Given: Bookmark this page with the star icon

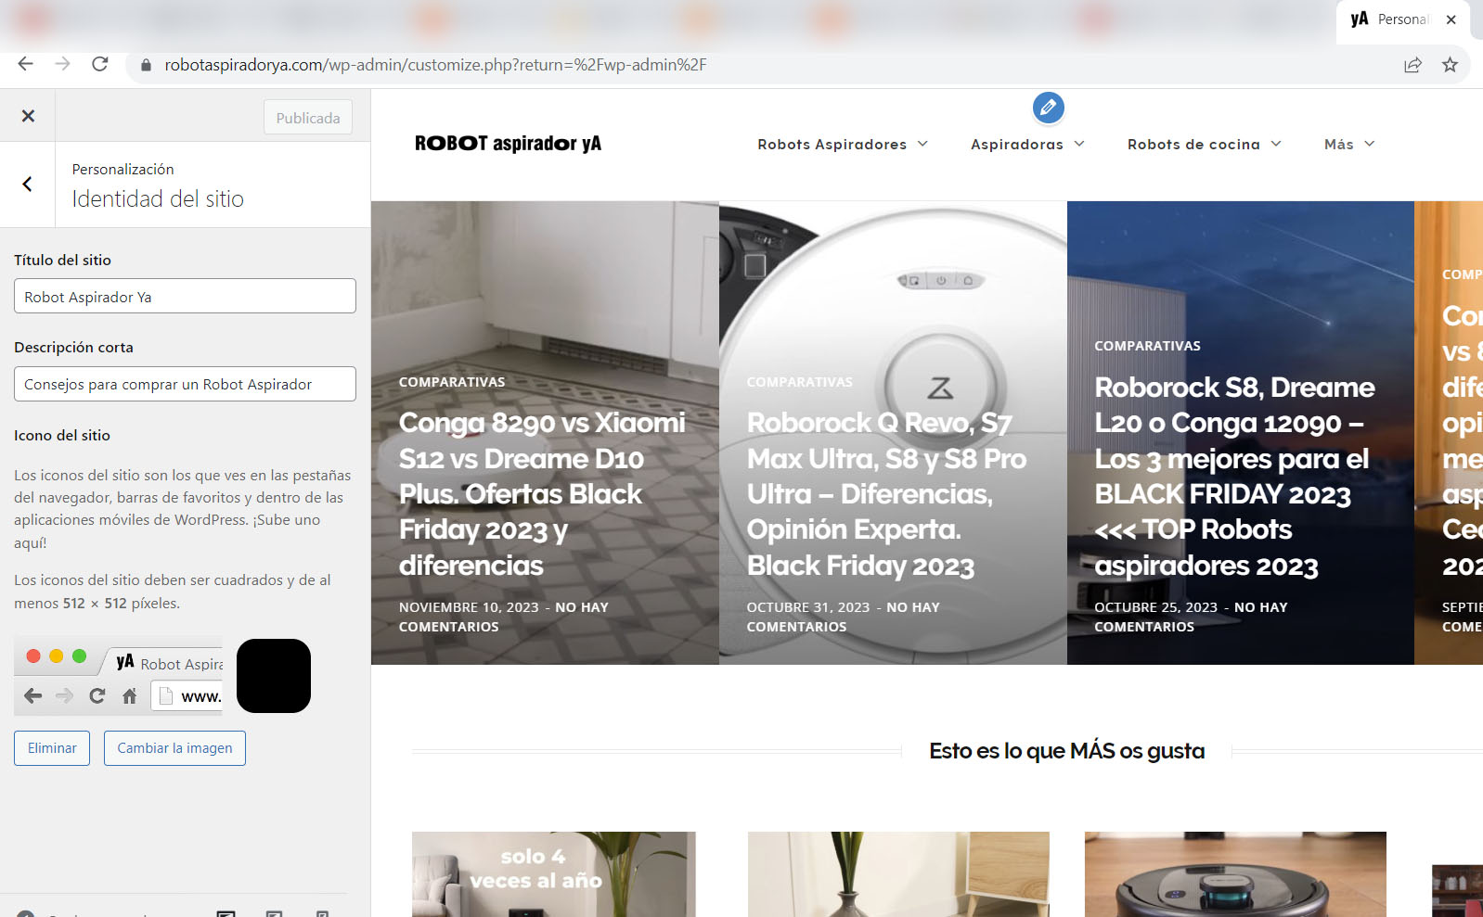Looking at the screenshot, I should 1450,65.
